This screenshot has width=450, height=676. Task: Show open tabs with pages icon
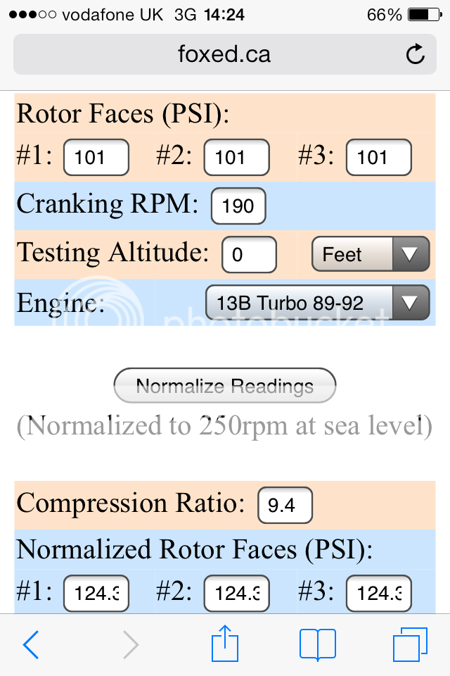pyautogui.click(x=410, y=644)
